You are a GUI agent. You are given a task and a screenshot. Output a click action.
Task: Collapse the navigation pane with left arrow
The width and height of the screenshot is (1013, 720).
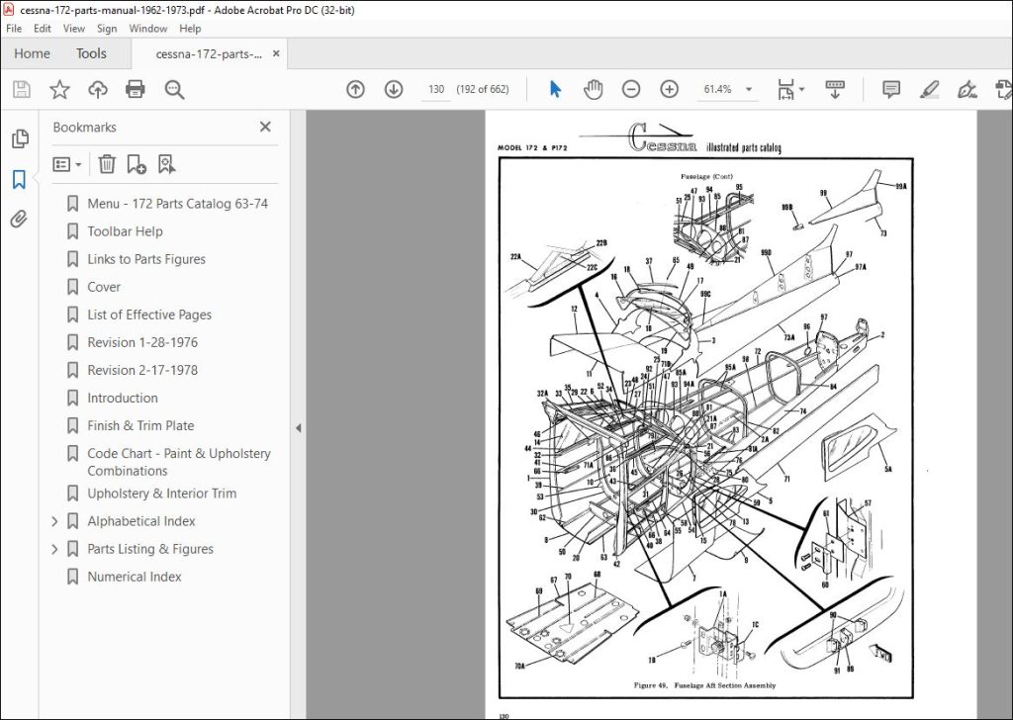click(298, 427)
